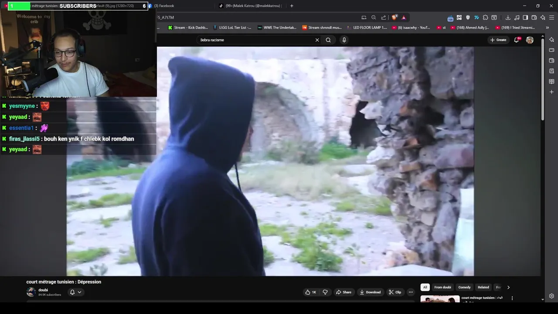Open the suggested court métrage video thumbnail

(x=440, y=299)
